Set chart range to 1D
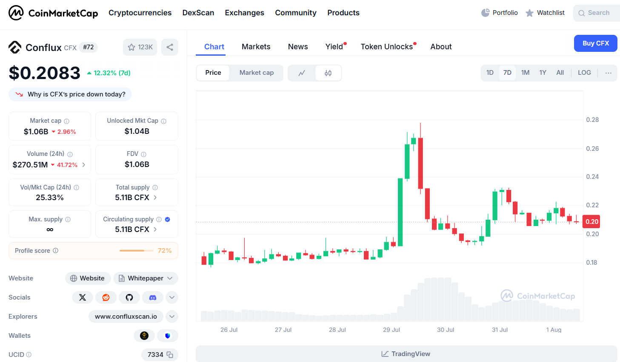Image resolution: width=620 pixels, height=362 pixels. pyautogui.click(x=490, y=73)
